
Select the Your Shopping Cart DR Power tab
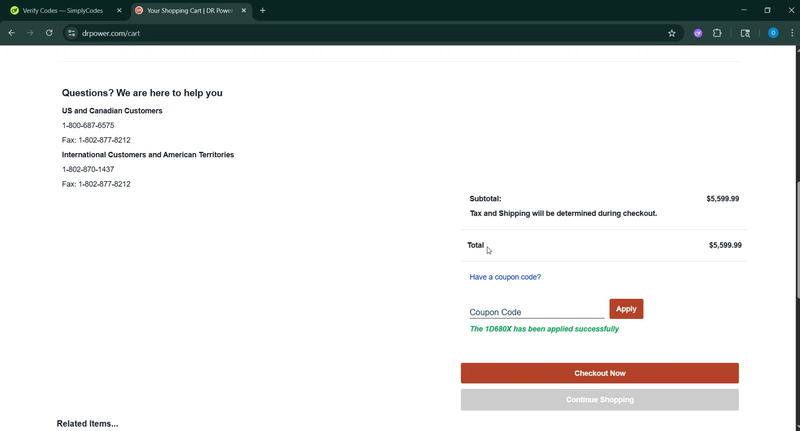(x=191, y=11)
